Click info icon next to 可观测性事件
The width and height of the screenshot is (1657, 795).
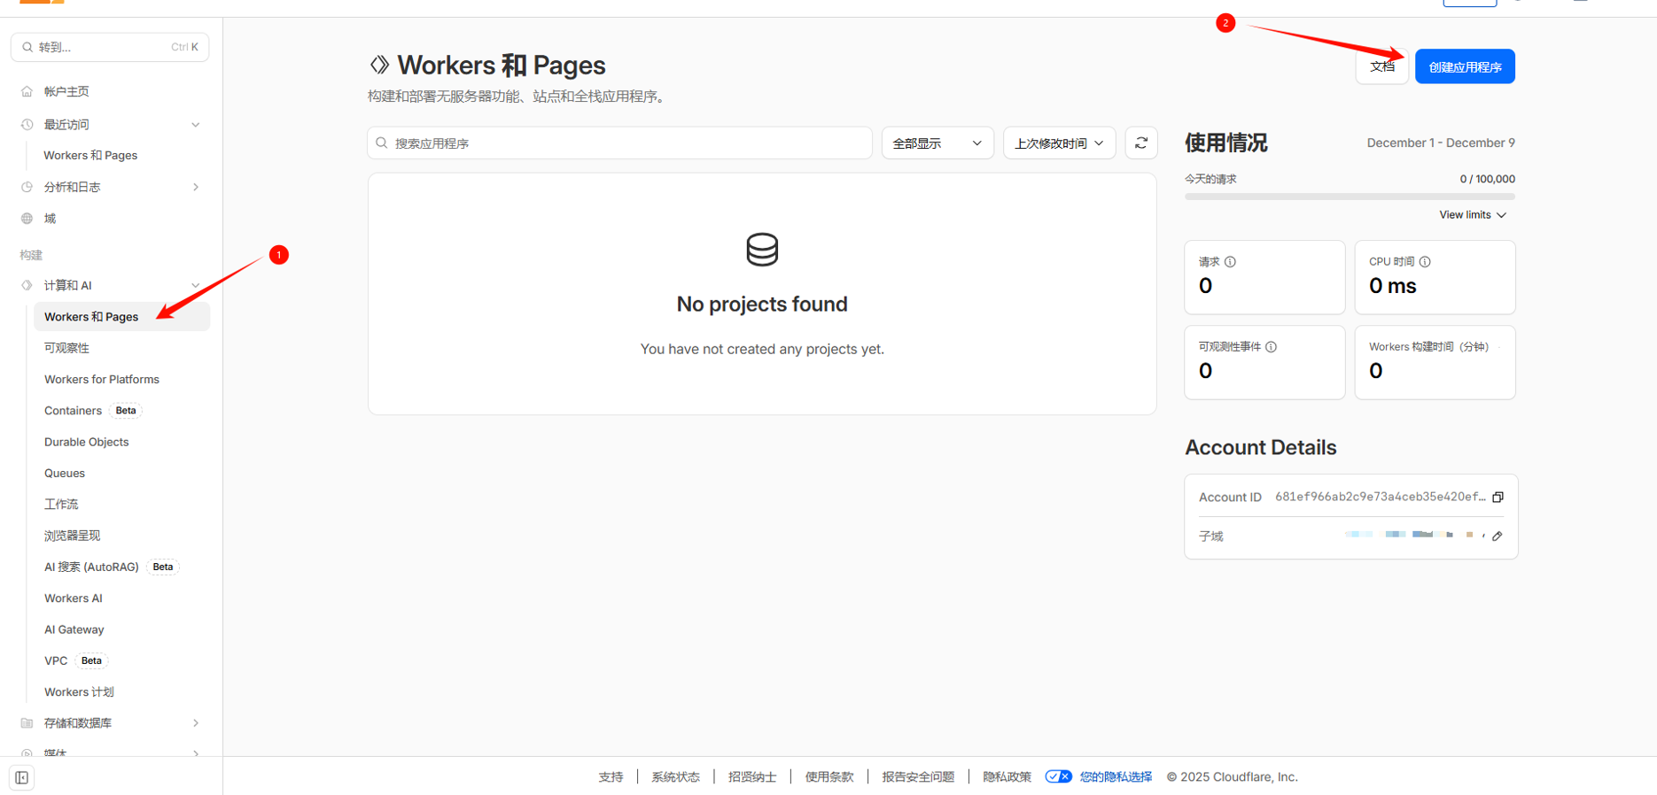[1272, 347]
